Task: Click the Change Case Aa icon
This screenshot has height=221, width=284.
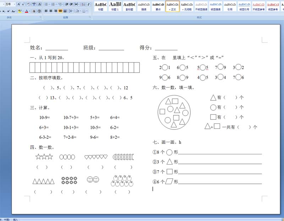Action: coord(13,11)
